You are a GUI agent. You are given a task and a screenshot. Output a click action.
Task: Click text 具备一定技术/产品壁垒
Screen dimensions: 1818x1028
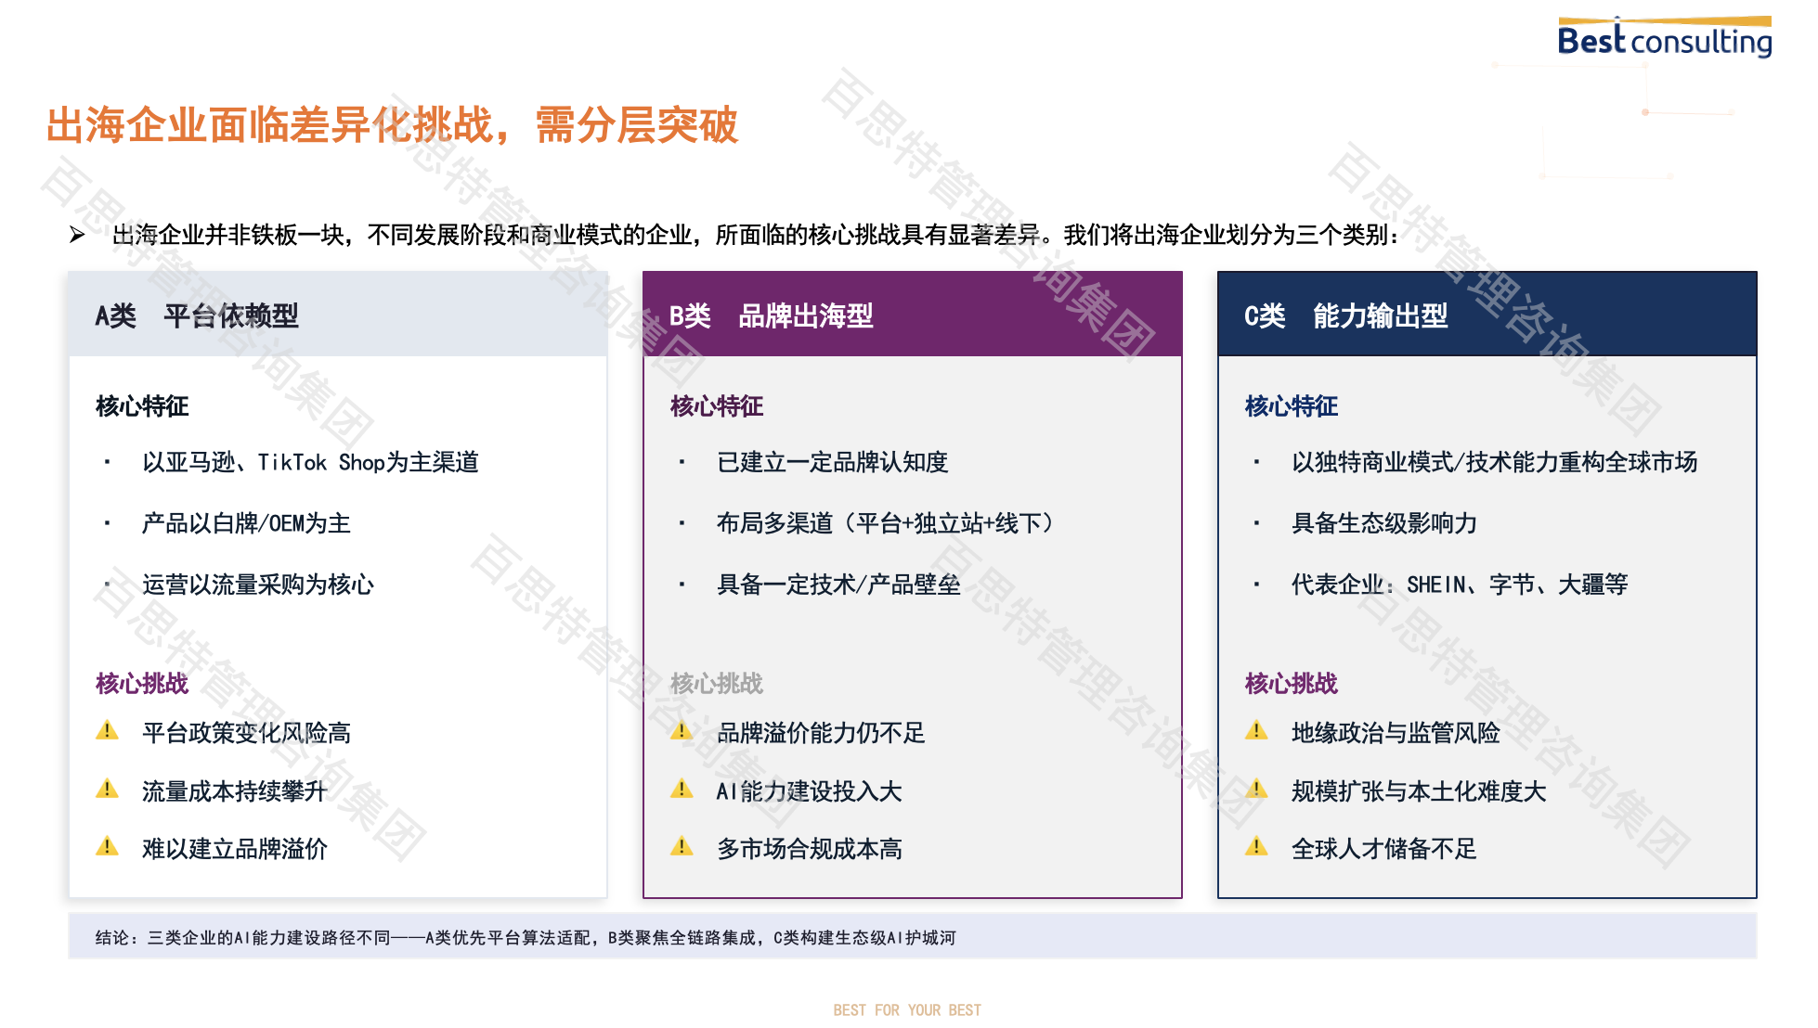[838, 585]
